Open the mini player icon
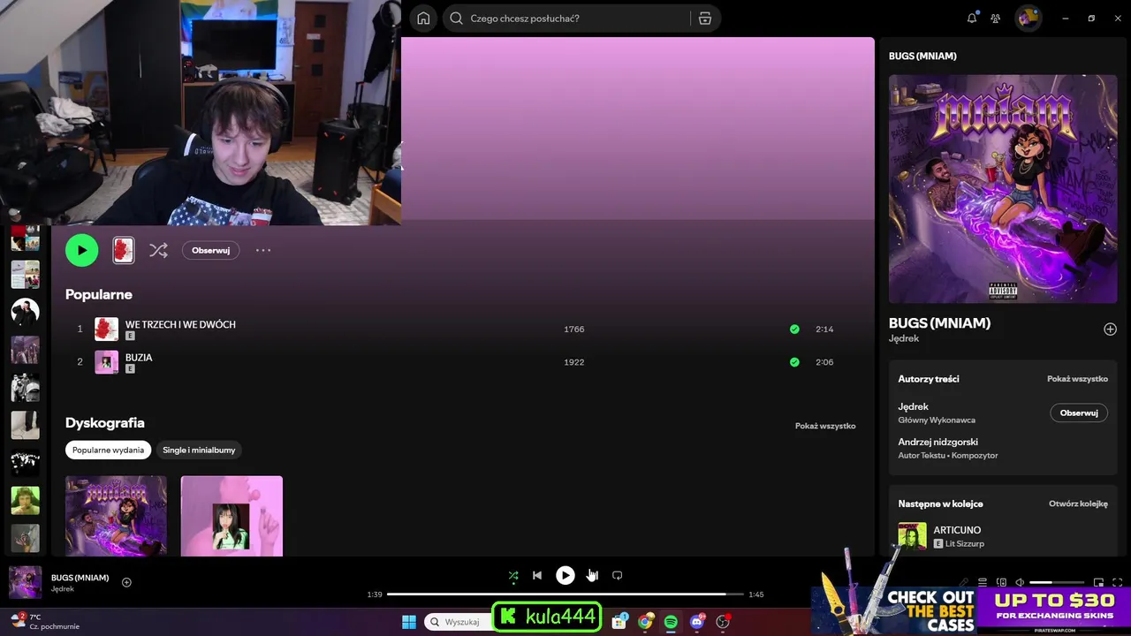 tap(1098, 582)
